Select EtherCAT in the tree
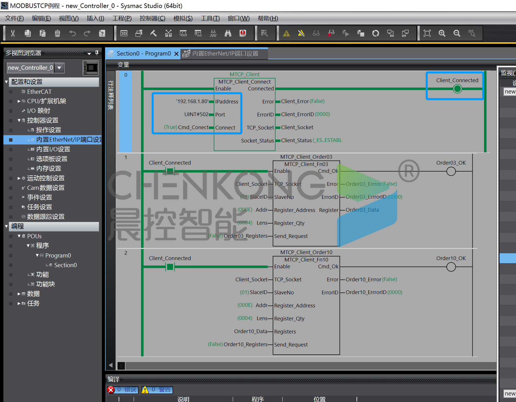 point(39,92)
